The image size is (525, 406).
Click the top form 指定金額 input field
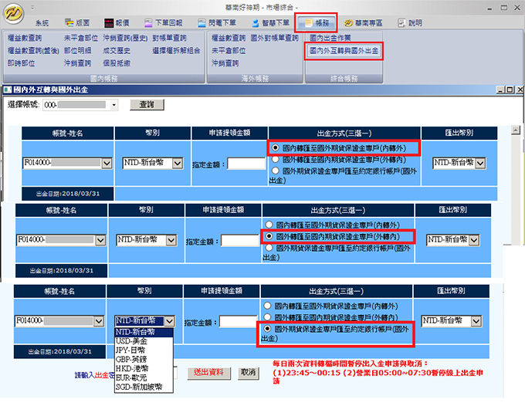pyautogui.click(x=246, y=164)
